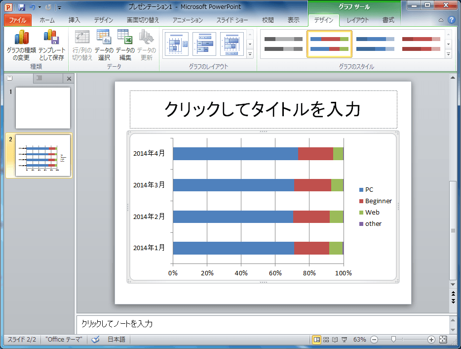Click 日本語 language indicator in status bar

click(x=116, y=340)
